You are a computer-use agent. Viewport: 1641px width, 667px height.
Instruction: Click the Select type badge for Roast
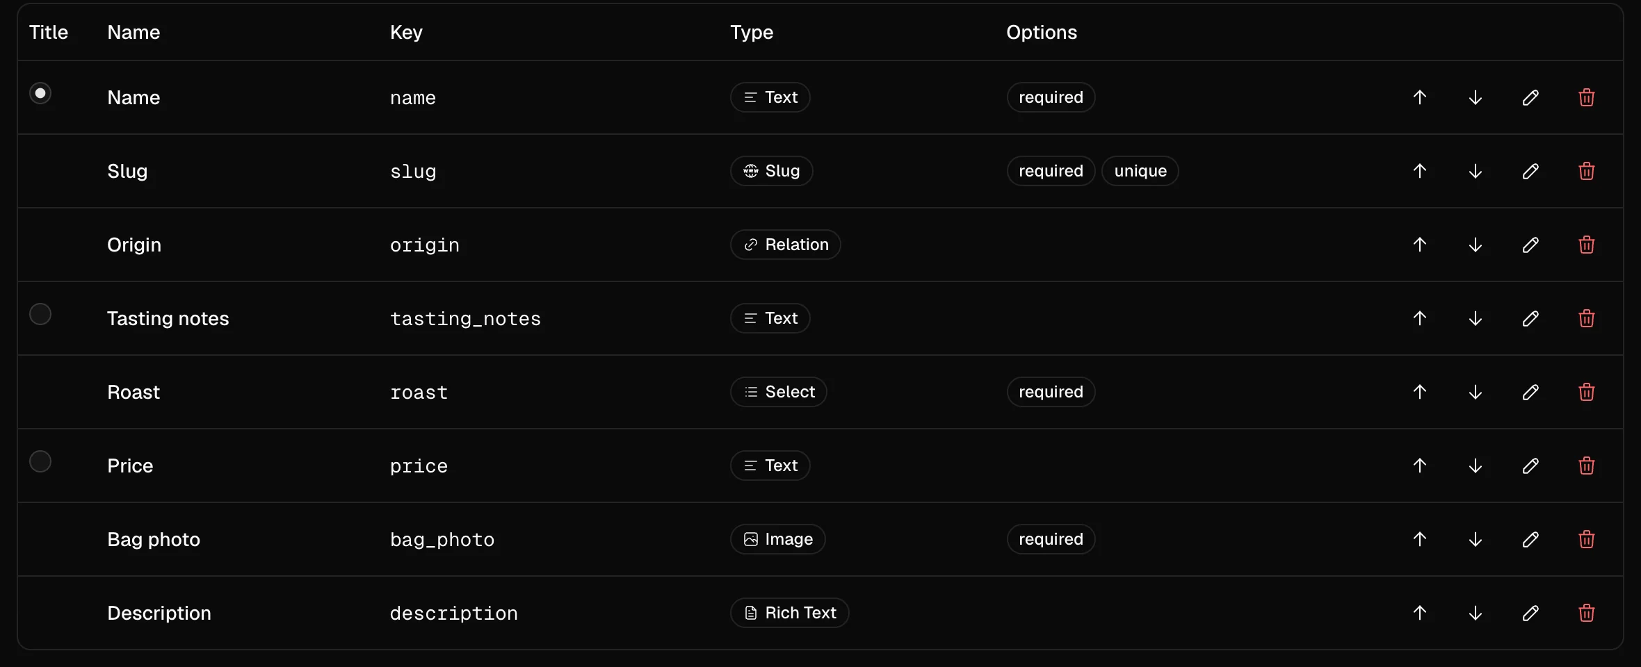click(x=778, y=392)
